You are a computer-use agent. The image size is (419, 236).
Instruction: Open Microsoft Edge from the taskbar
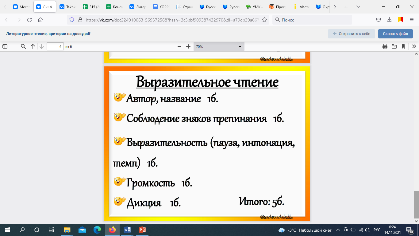pyautogui.click(x=97, y=230)
